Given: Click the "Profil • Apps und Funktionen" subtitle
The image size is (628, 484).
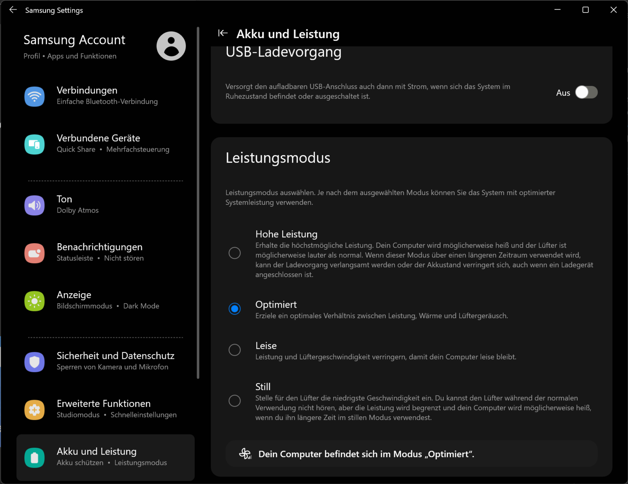Looking at the screenshot, I should (x=70, y=56).
